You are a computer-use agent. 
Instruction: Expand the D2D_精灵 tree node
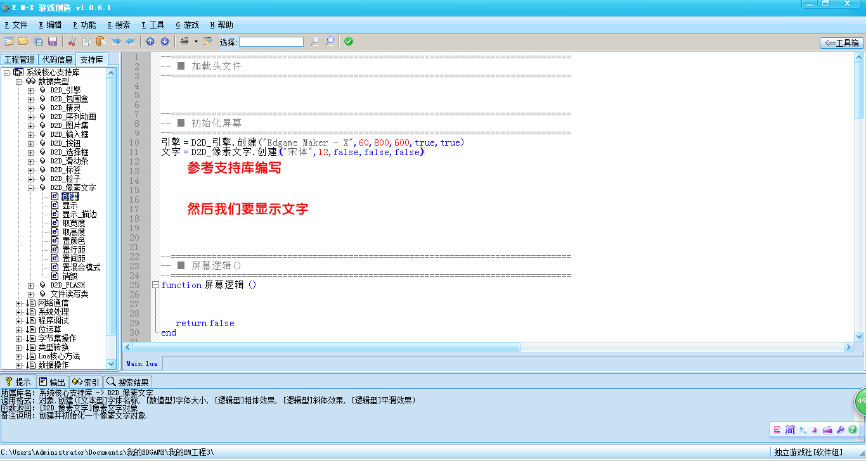(x=30, y=108)
